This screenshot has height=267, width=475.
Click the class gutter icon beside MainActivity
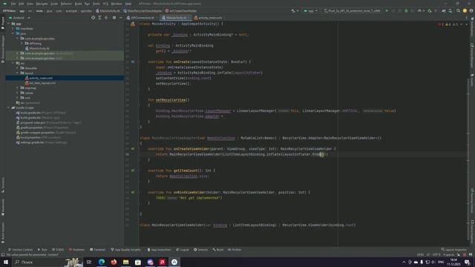(133, 24)
